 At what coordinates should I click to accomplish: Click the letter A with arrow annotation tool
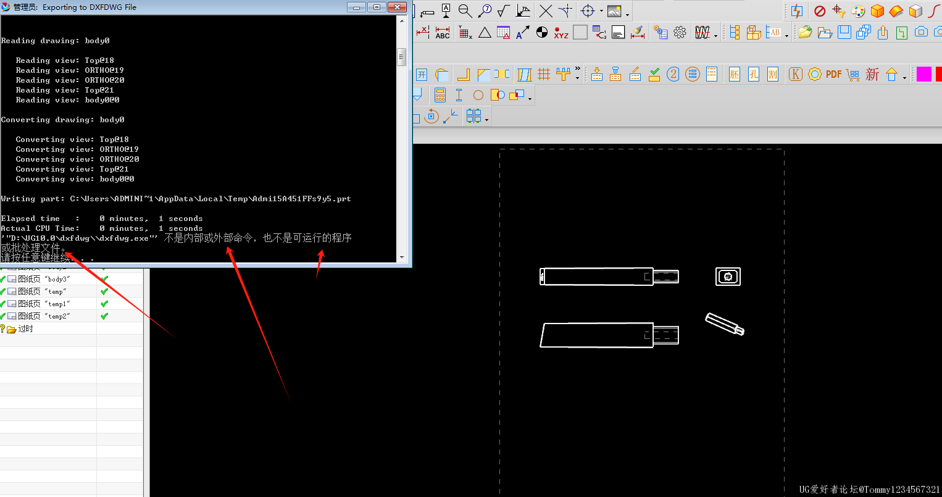click(522, 33)
